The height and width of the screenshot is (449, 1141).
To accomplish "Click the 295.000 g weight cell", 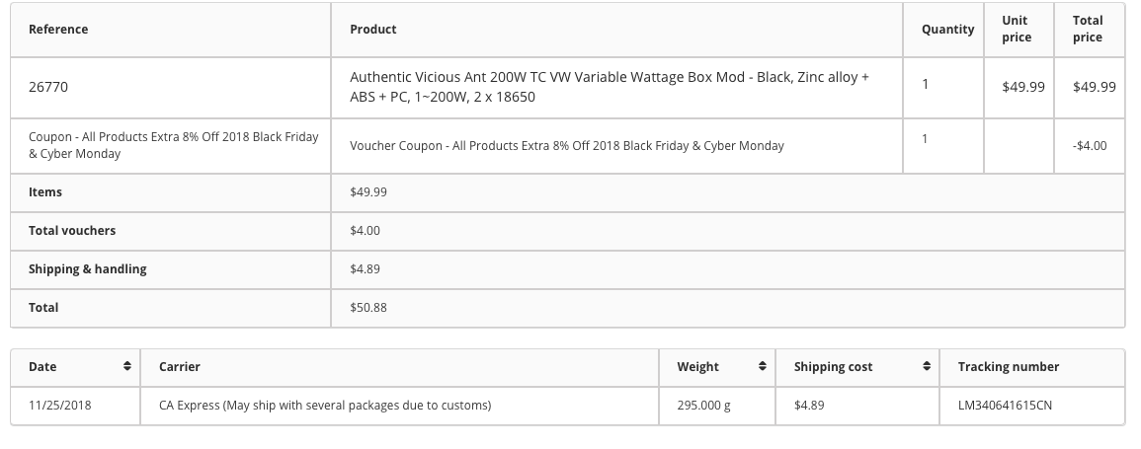I will coord(717,406).
